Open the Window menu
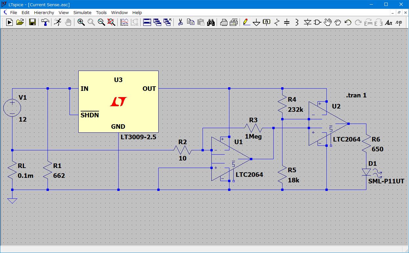 pos(119,12)
